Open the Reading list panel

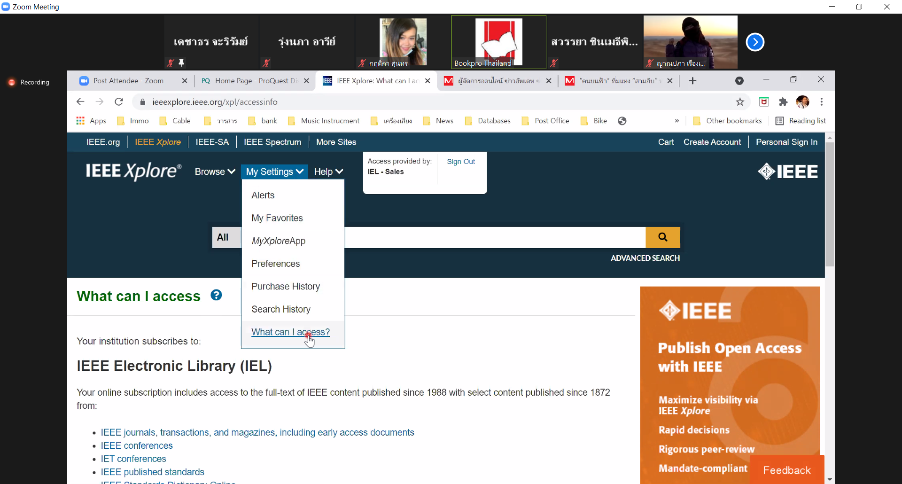tap(801, 121)
